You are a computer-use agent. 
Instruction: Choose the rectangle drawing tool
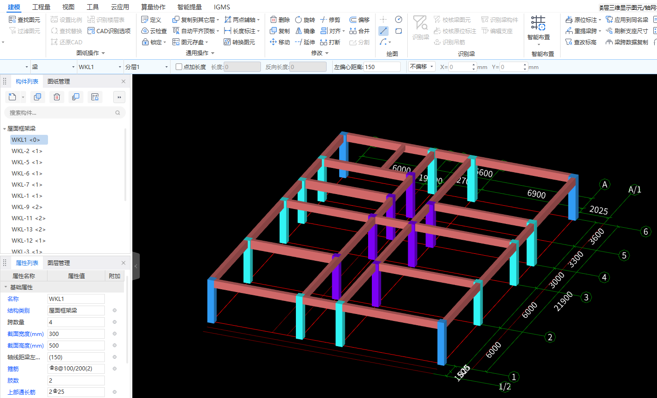[398, 31]
